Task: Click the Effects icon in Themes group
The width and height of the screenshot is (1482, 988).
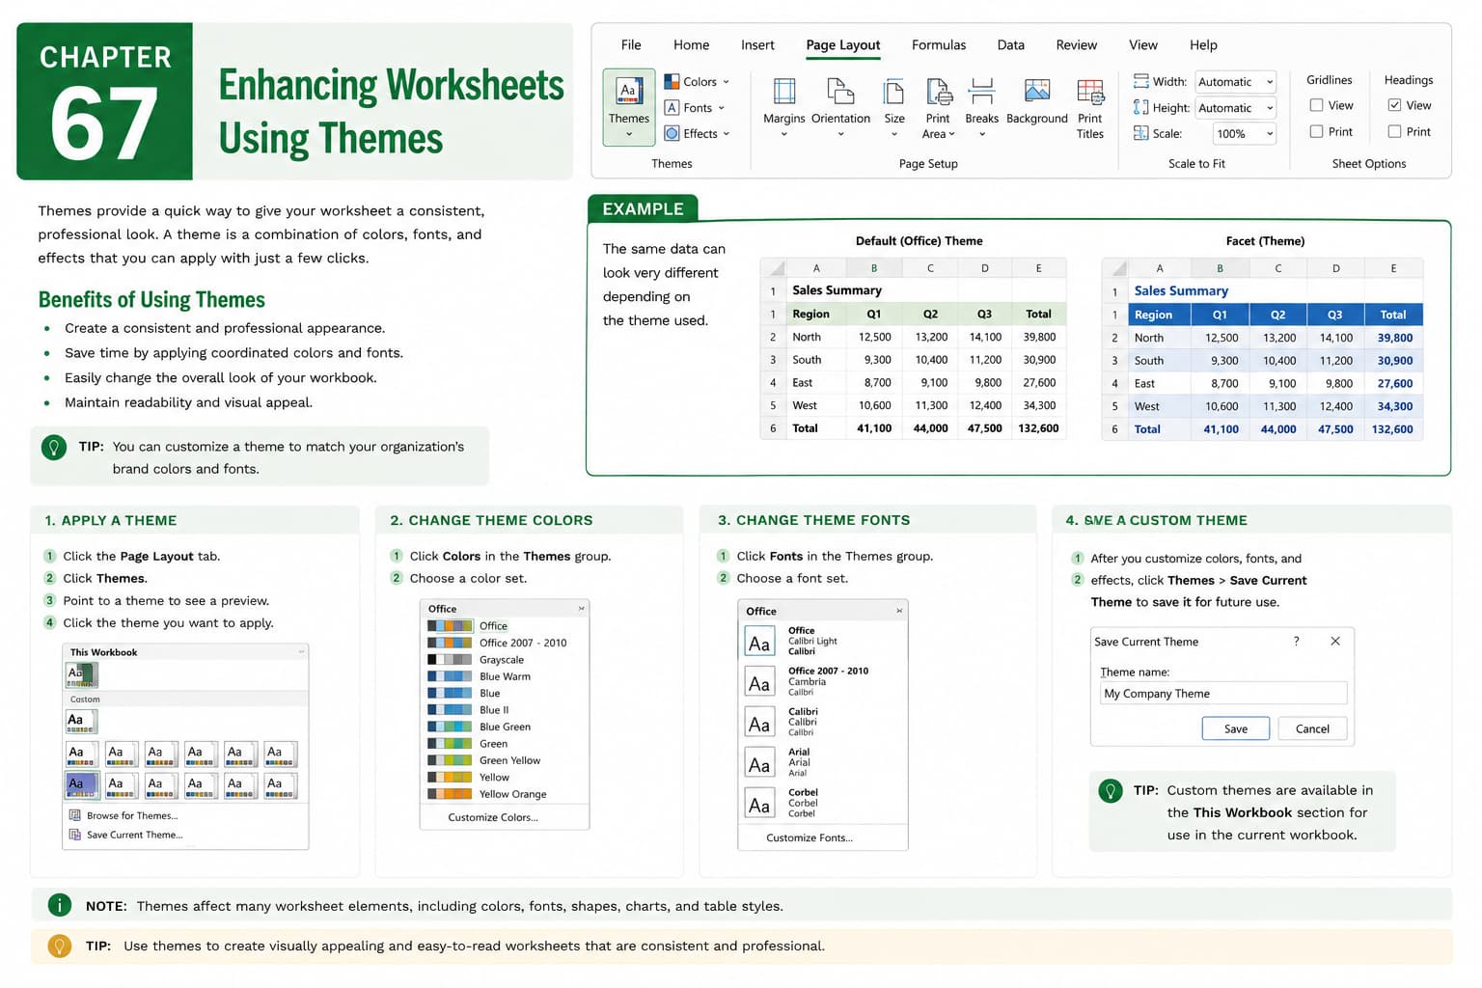Action: pos(672,133)
